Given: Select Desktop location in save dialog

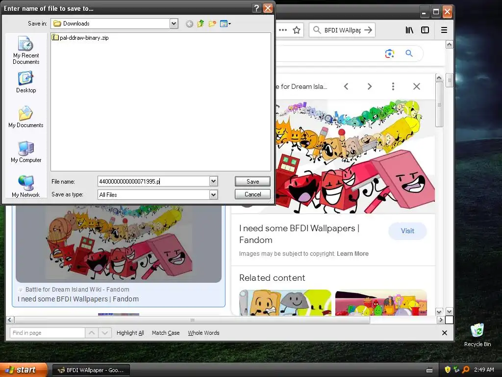Looking at the screenshot, I should tap(26, 82).
